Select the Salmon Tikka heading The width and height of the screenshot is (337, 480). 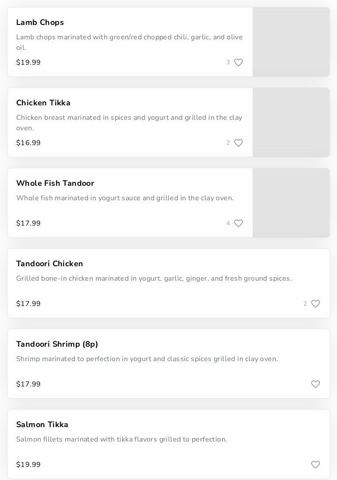coord(42,424)
